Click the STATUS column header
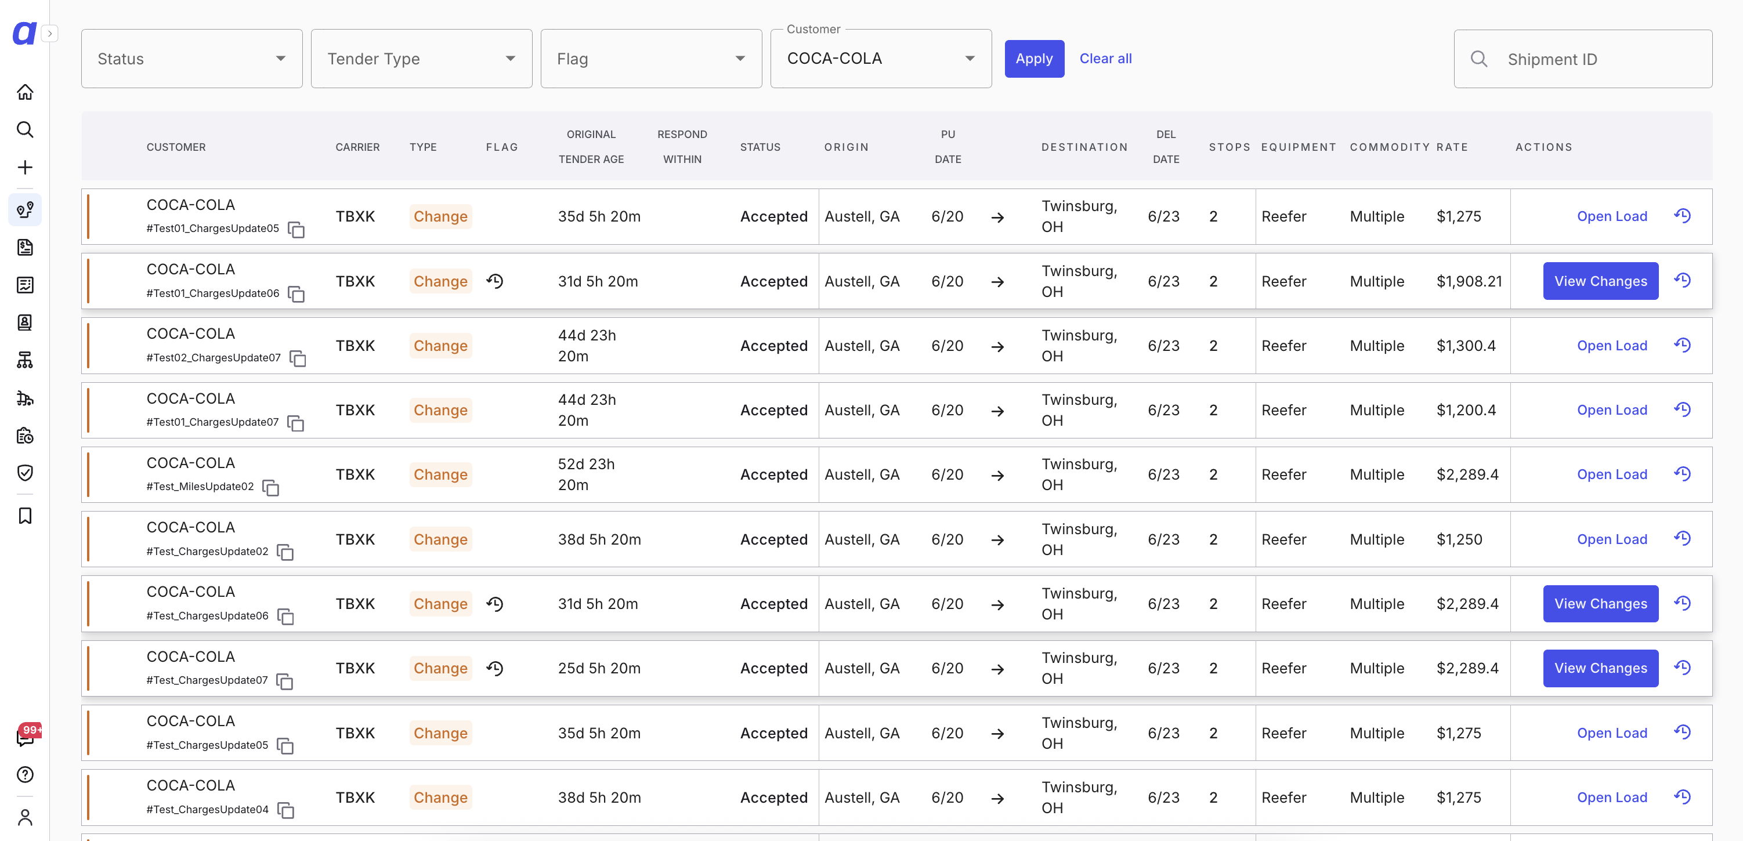 click(x=760, y=147)
